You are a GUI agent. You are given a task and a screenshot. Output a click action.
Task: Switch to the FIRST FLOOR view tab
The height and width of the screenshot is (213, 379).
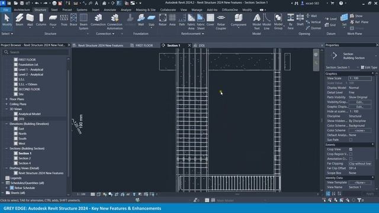144,46
